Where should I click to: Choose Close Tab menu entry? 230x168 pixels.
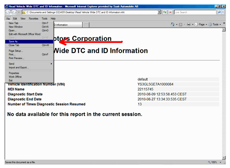point(29,45)
